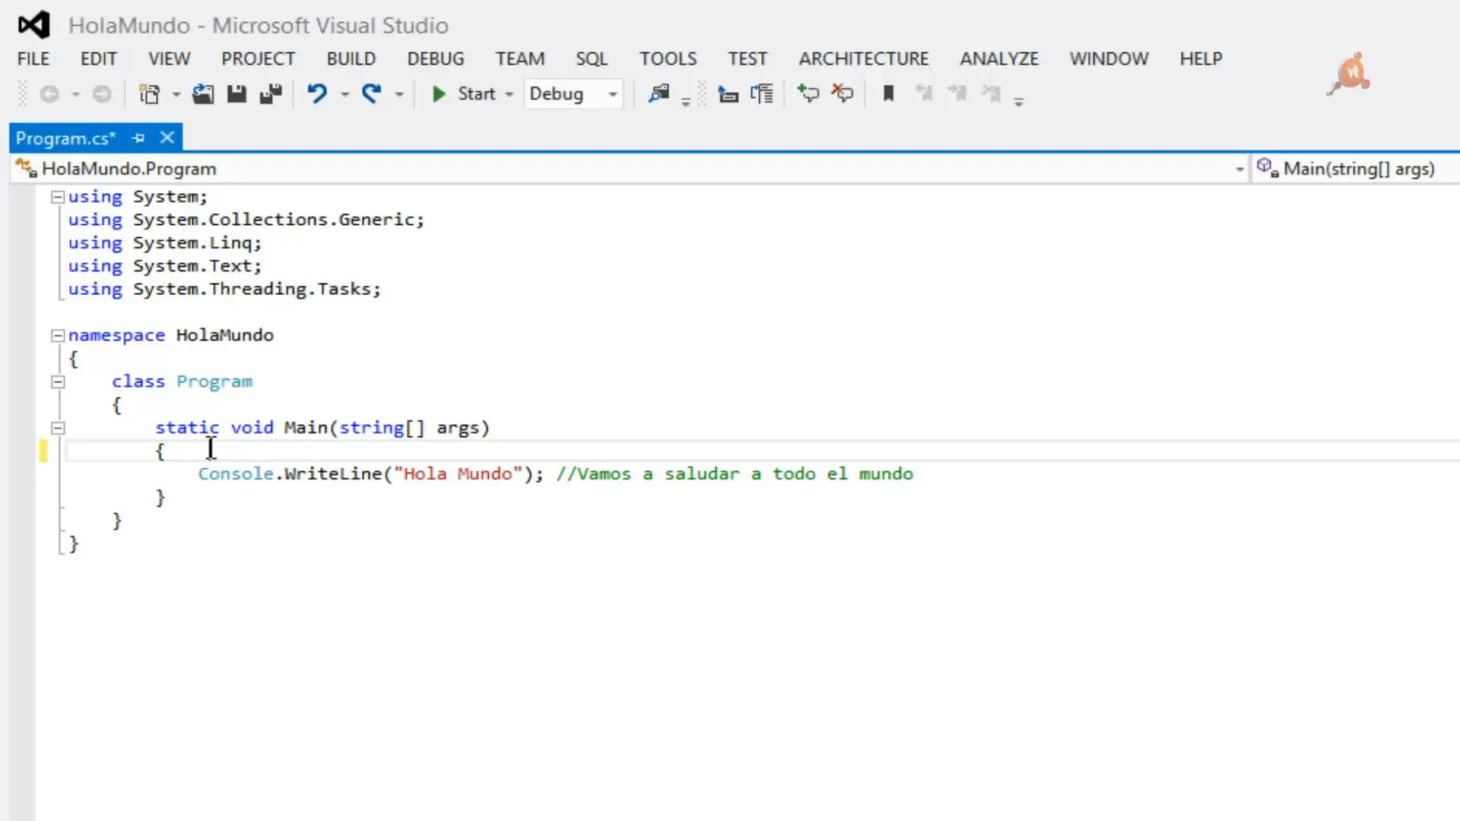
Task: Redo the last action
Action: (371, 94)
